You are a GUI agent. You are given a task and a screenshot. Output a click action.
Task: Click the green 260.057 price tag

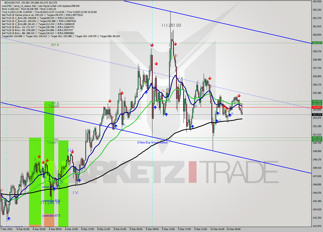317,43
